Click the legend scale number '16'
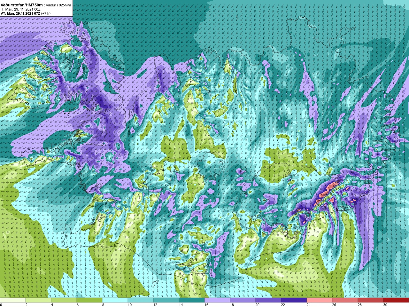The width and height of the screenshot is (409, 307). [206, 305]
